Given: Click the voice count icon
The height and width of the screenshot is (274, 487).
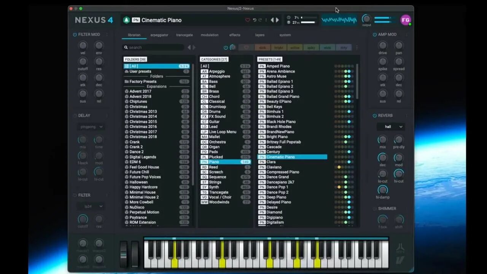Looking at the screenshot, I should point(288,22).
